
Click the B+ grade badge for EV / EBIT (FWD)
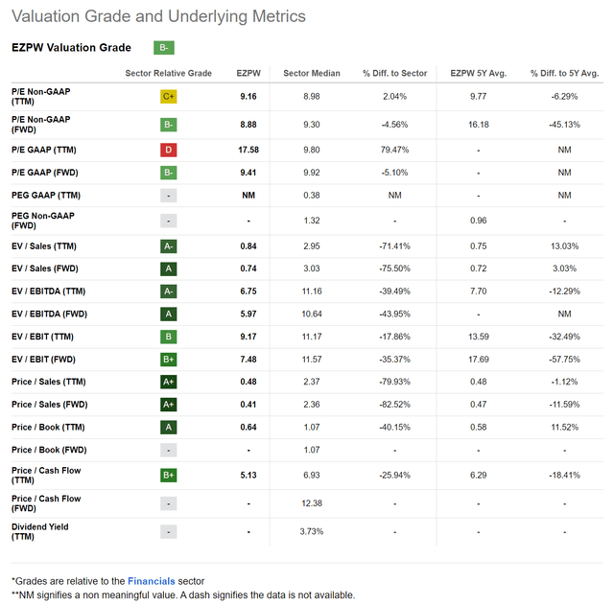pos(169,360)
